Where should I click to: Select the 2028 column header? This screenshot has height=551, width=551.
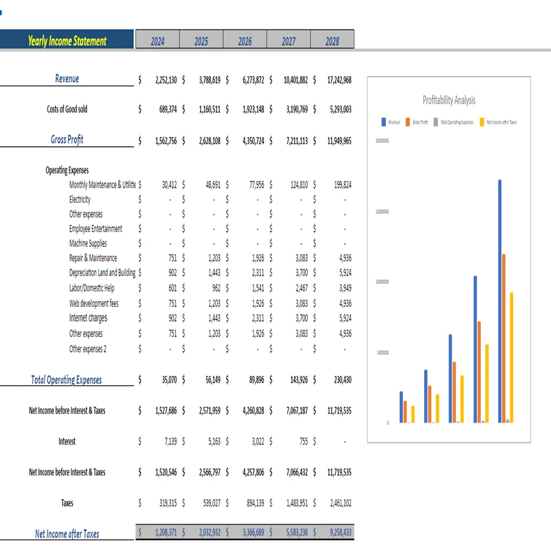pos(333,39)
